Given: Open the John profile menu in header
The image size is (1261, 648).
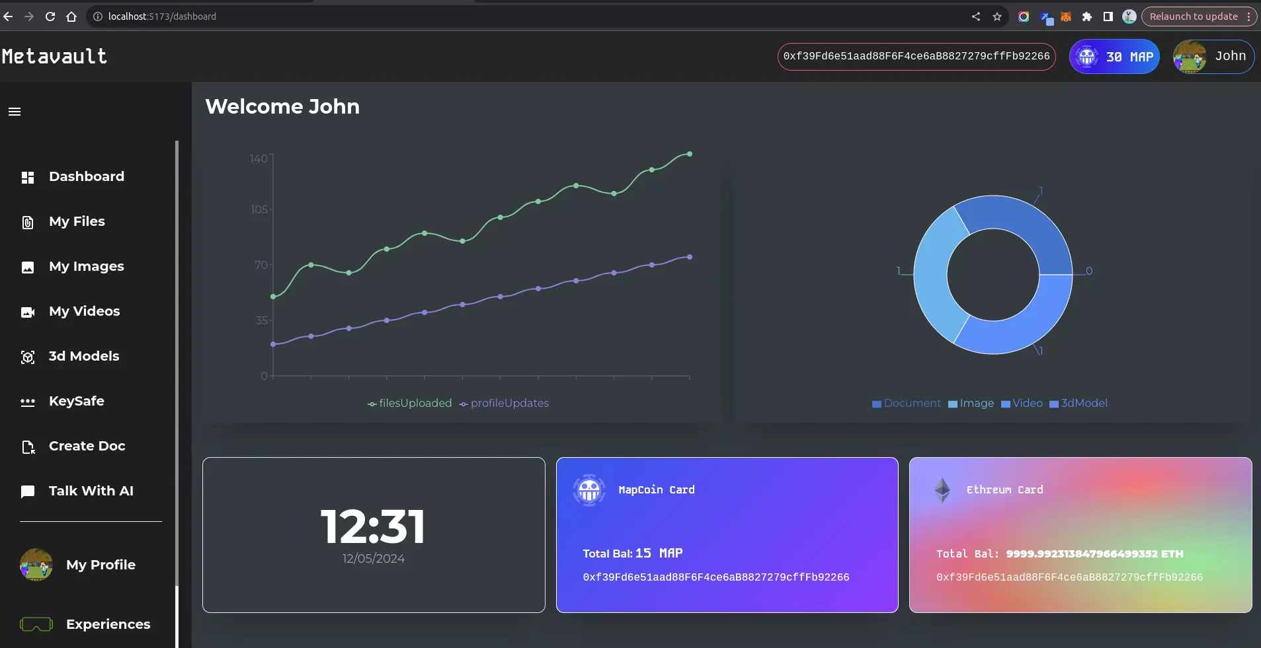Looking at the screenshot, I should pos(1213,57).
